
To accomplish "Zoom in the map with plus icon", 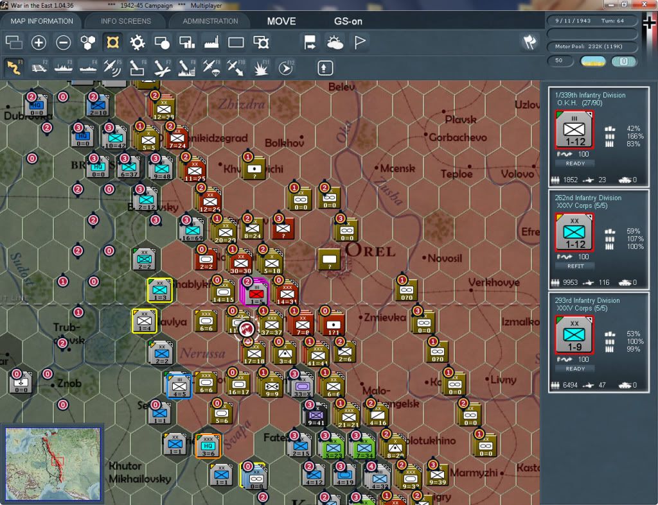I will coord(39,42).
